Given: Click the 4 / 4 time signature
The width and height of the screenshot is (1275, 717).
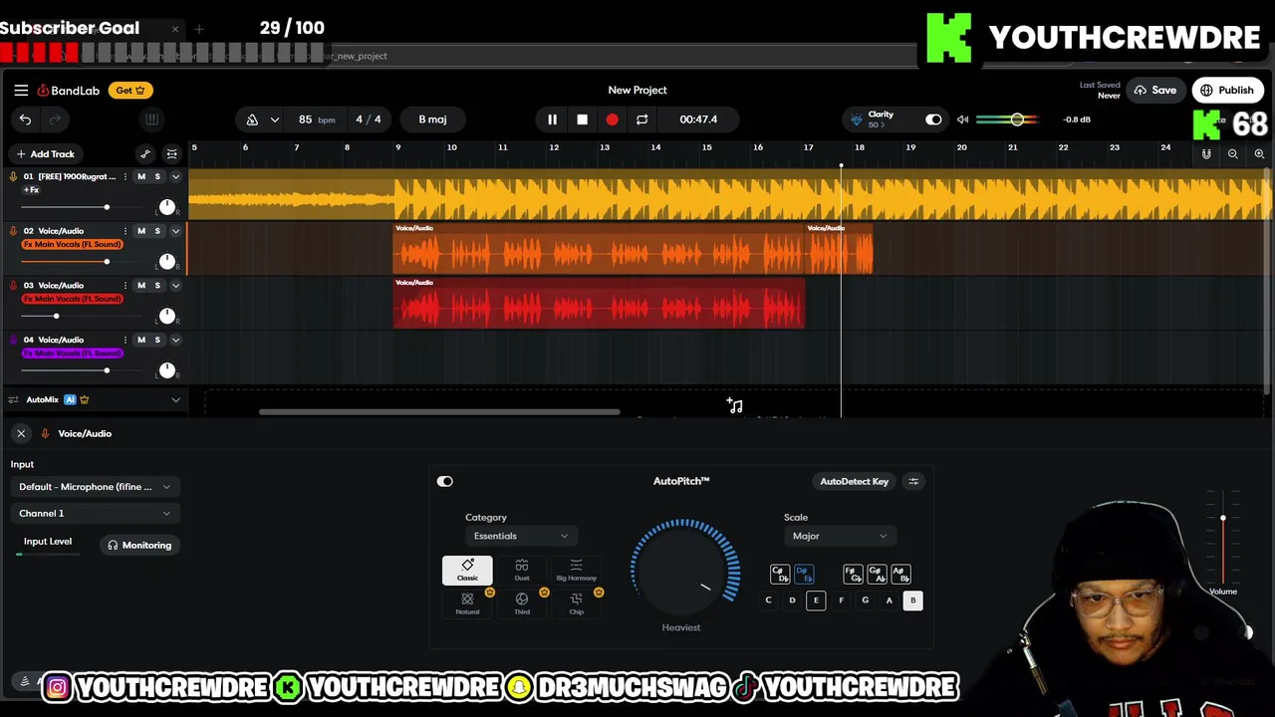Looking at the screenshot, I should point(369,119).
